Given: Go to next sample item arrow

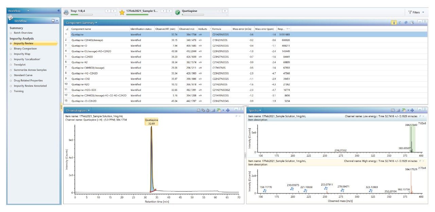Looking at the screenshot, I should [169, 11].
